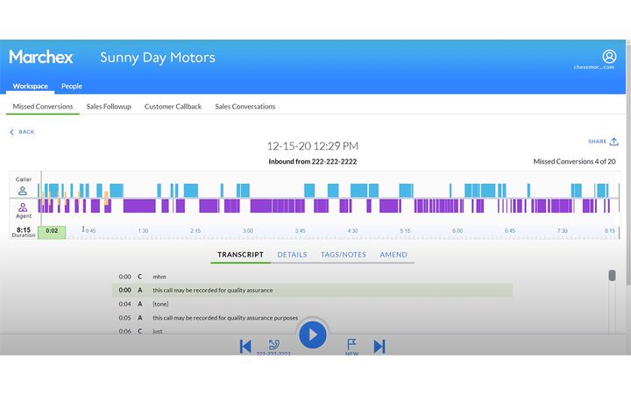Open the user account profile icon
This screenshot has height=394, width=631.
click(x=609, y=56)
